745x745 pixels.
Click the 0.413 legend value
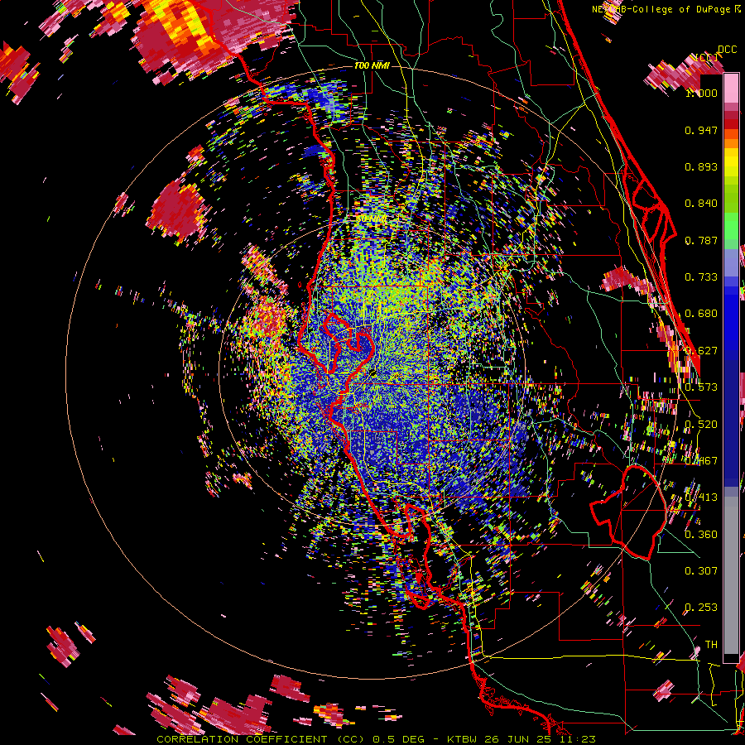pyautogui.click(x=701, y=497)
